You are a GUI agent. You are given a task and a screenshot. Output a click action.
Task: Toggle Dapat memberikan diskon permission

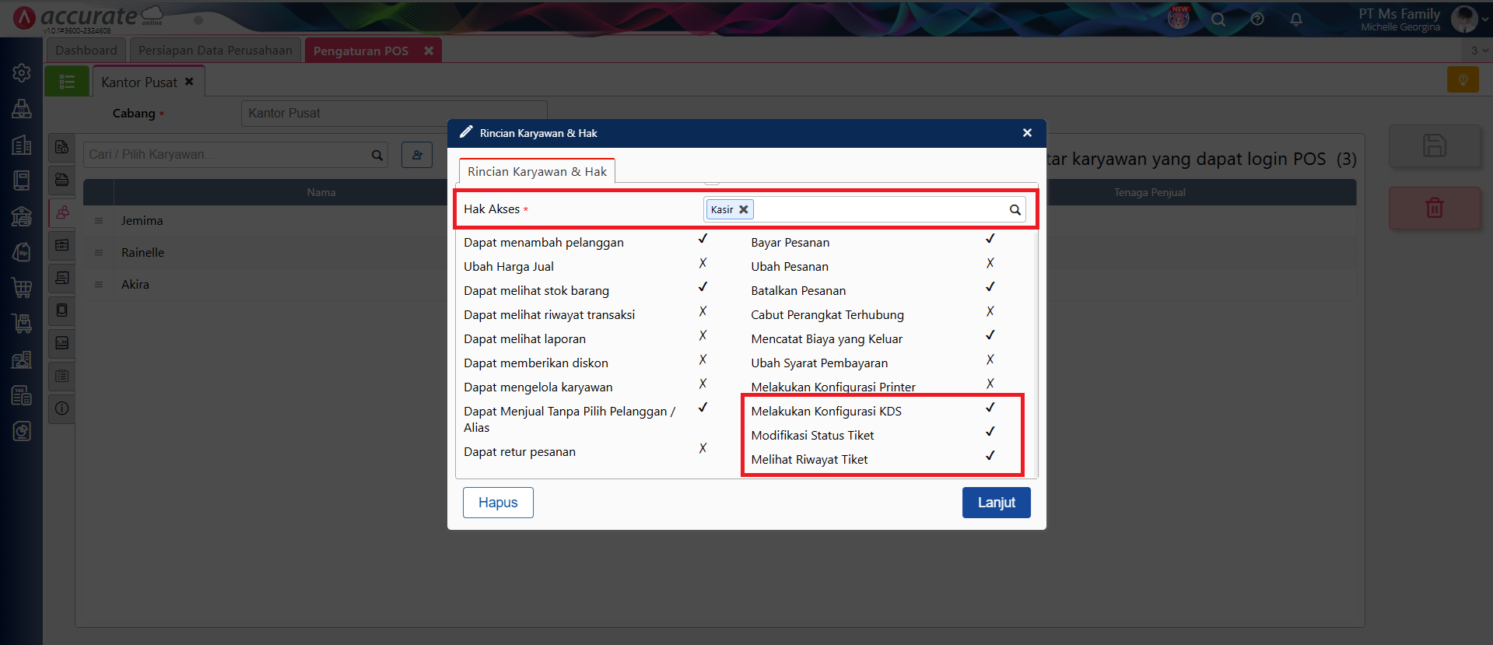[x=703, y=360]
